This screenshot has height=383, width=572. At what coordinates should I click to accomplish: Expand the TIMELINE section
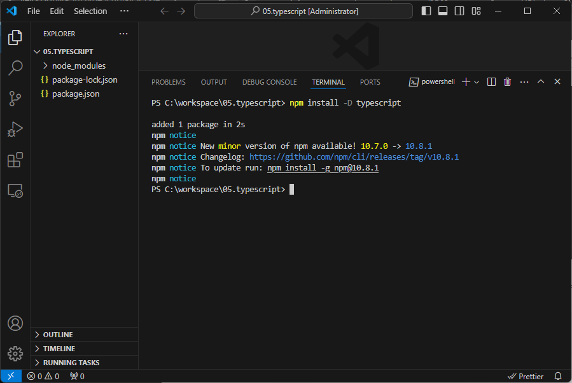coord(84,349)
